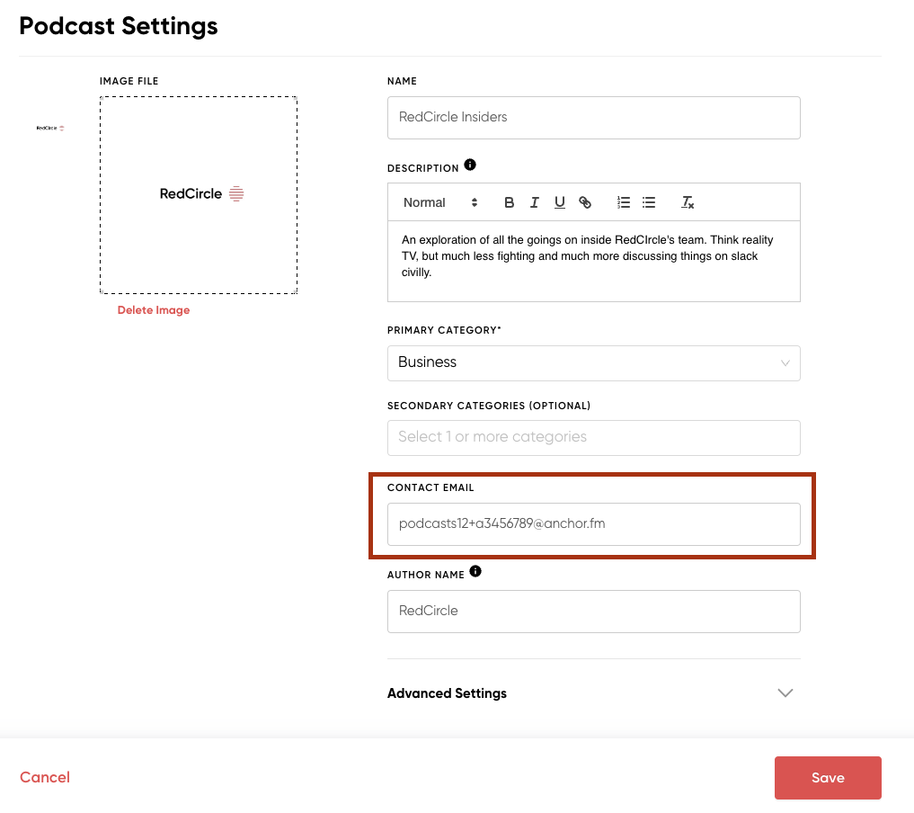Click the Advanced Settings chevron arrow
Viewport: 914px width, 813px height.
[x=785, y=692]
